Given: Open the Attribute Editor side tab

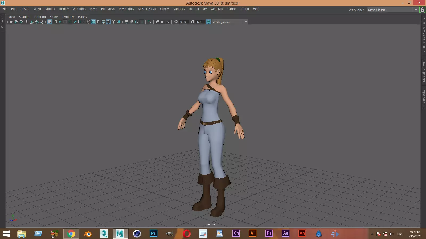Looking at the screenshot, I should click(x=423, y=99).
